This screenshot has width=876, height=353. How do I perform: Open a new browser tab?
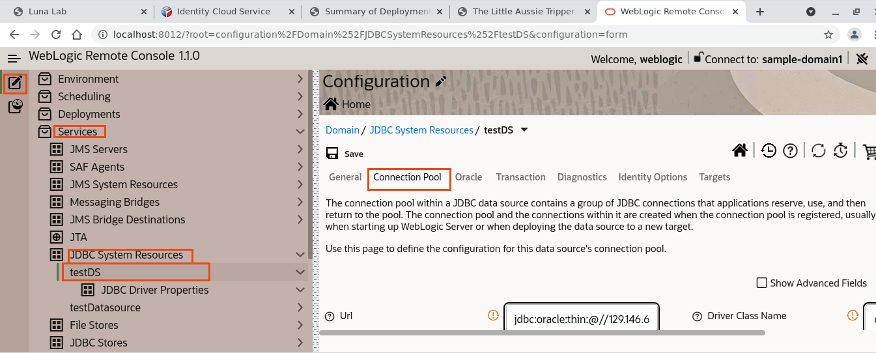pos(759,12)
